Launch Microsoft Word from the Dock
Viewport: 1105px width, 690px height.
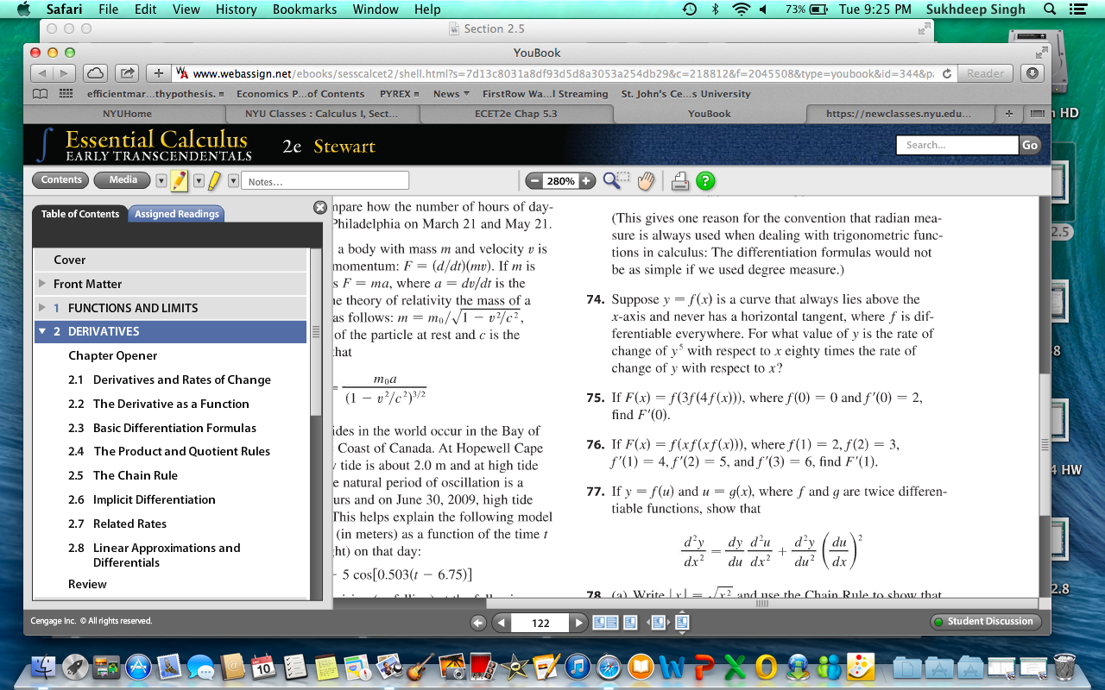pyautogui.click(x=672, y=666)
